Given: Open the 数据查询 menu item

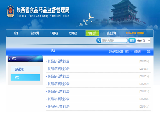Looking at the screenshot, I should point(111,33).
